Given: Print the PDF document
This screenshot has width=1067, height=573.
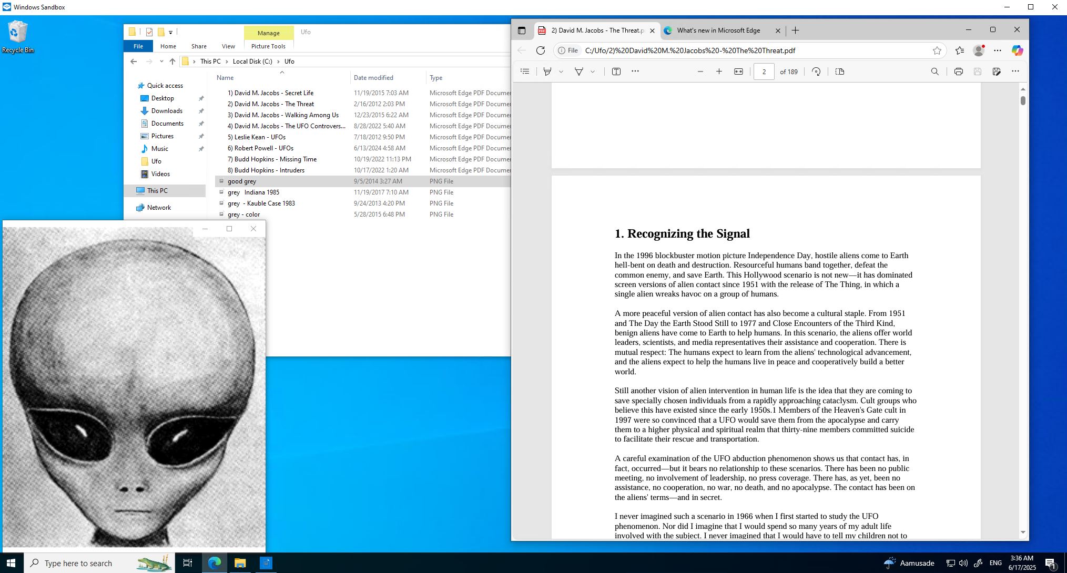Looking at the screenshot, I should point(959,71).
